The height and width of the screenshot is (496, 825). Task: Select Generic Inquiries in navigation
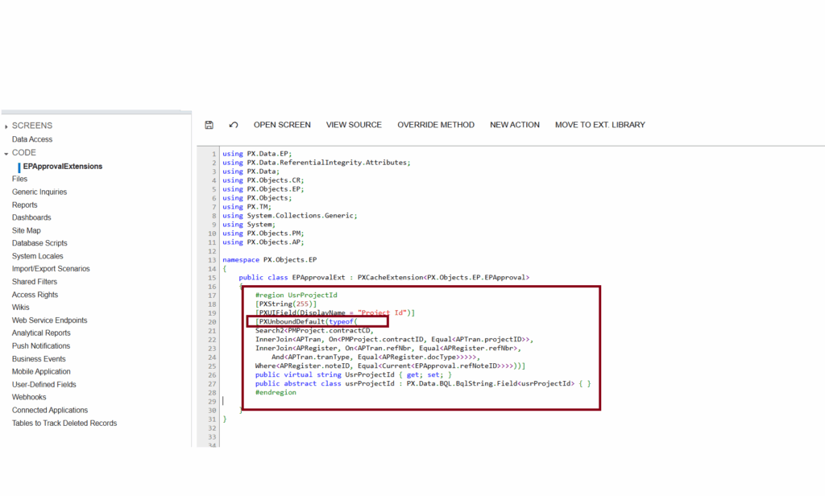pos(39,192)
